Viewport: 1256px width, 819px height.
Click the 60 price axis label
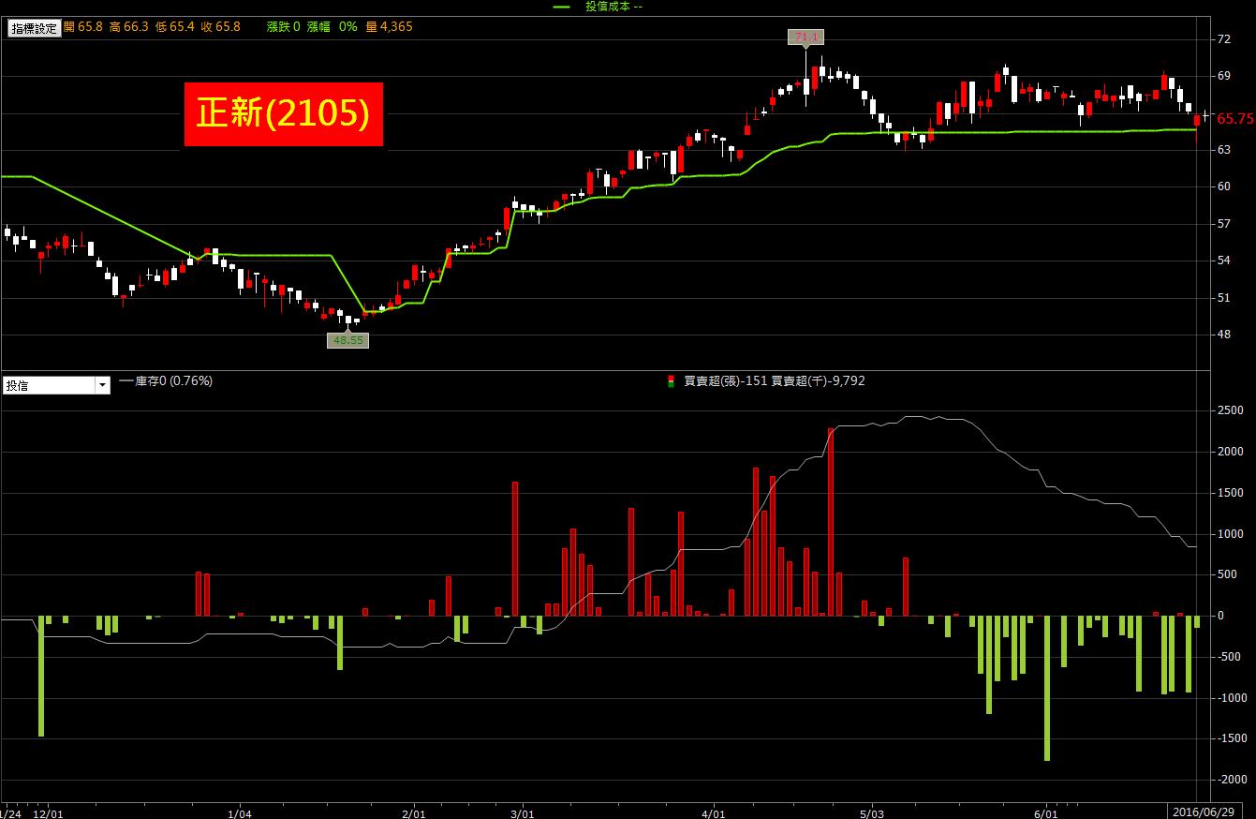[1223, 186]
